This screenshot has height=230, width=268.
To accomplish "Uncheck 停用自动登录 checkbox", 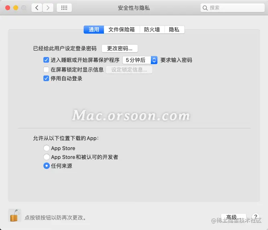I will pos(46,79).
